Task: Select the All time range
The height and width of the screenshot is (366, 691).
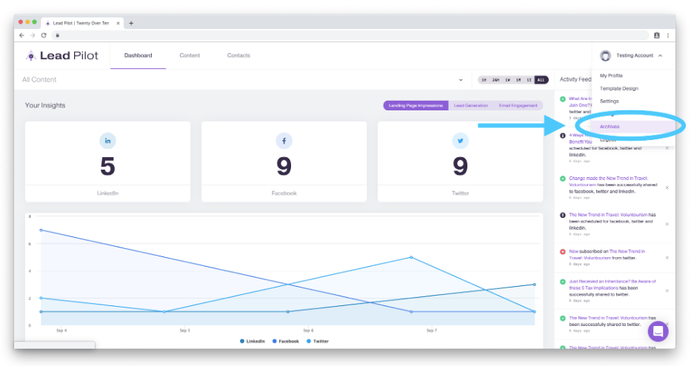Action: click(x=541, y=80)
